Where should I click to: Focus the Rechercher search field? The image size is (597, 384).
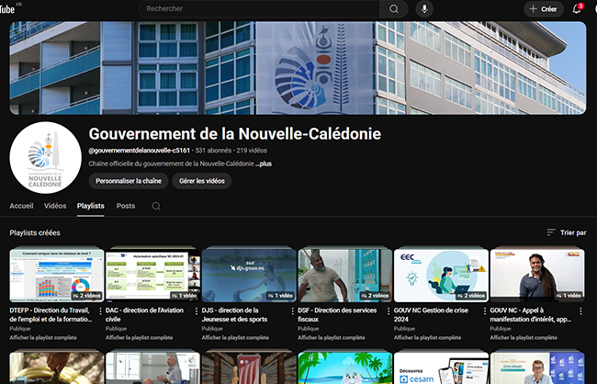tap(259, 9)
